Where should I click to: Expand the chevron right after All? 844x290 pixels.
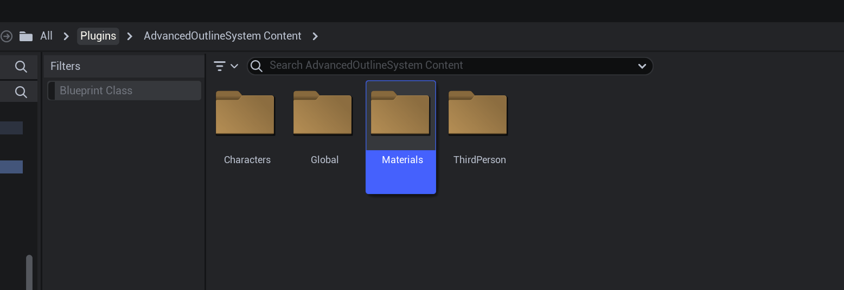pyautogui.click(x=66, y=36)
